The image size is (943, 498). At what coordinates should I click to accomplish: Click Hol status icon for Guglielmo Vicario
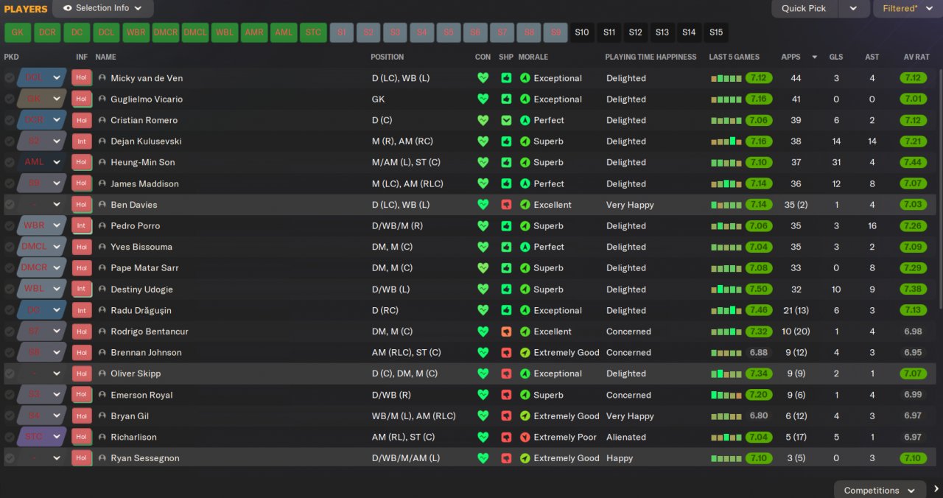click(81, 99)
